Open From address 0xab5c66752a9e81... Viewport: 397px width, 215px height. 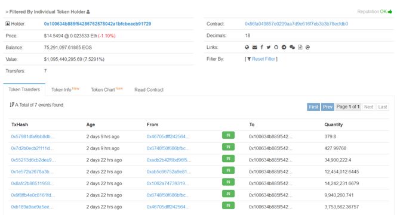coord(169,172)
